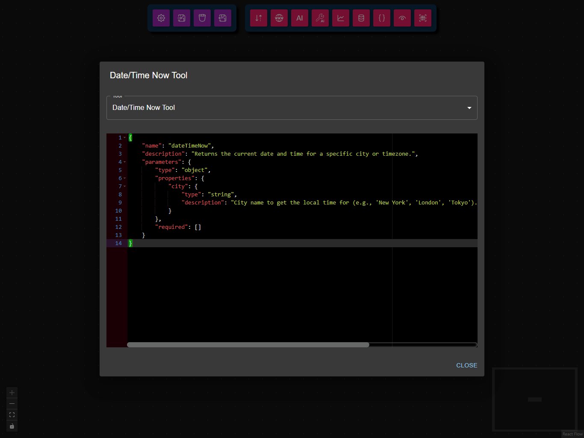Click the barcode scanner node icon
The height and width of the screenshot is (438, 584).
tap(423, 18)
